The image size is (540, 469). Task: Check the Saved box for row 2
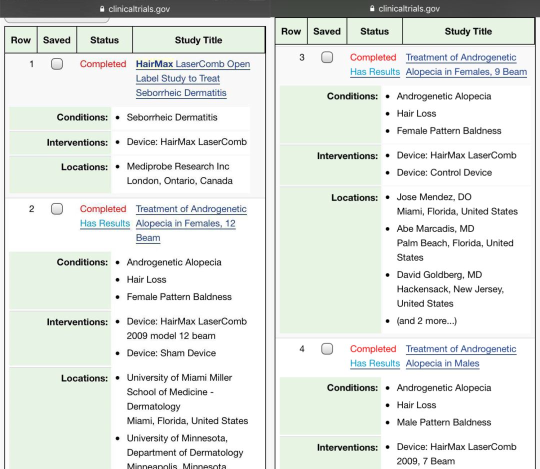pos(57,208)
